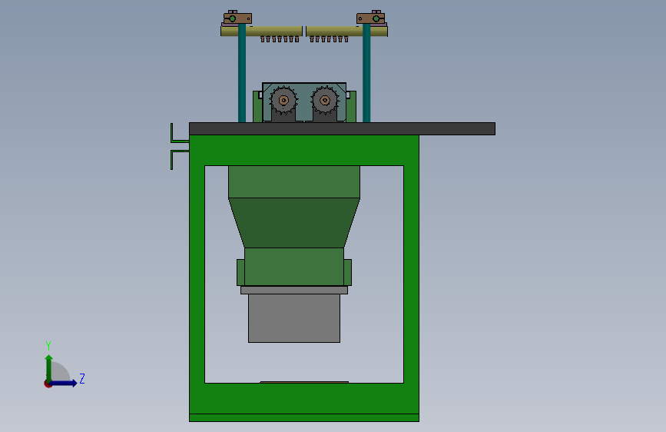Select the left row of bolts under the bar

tap(280, 39)
